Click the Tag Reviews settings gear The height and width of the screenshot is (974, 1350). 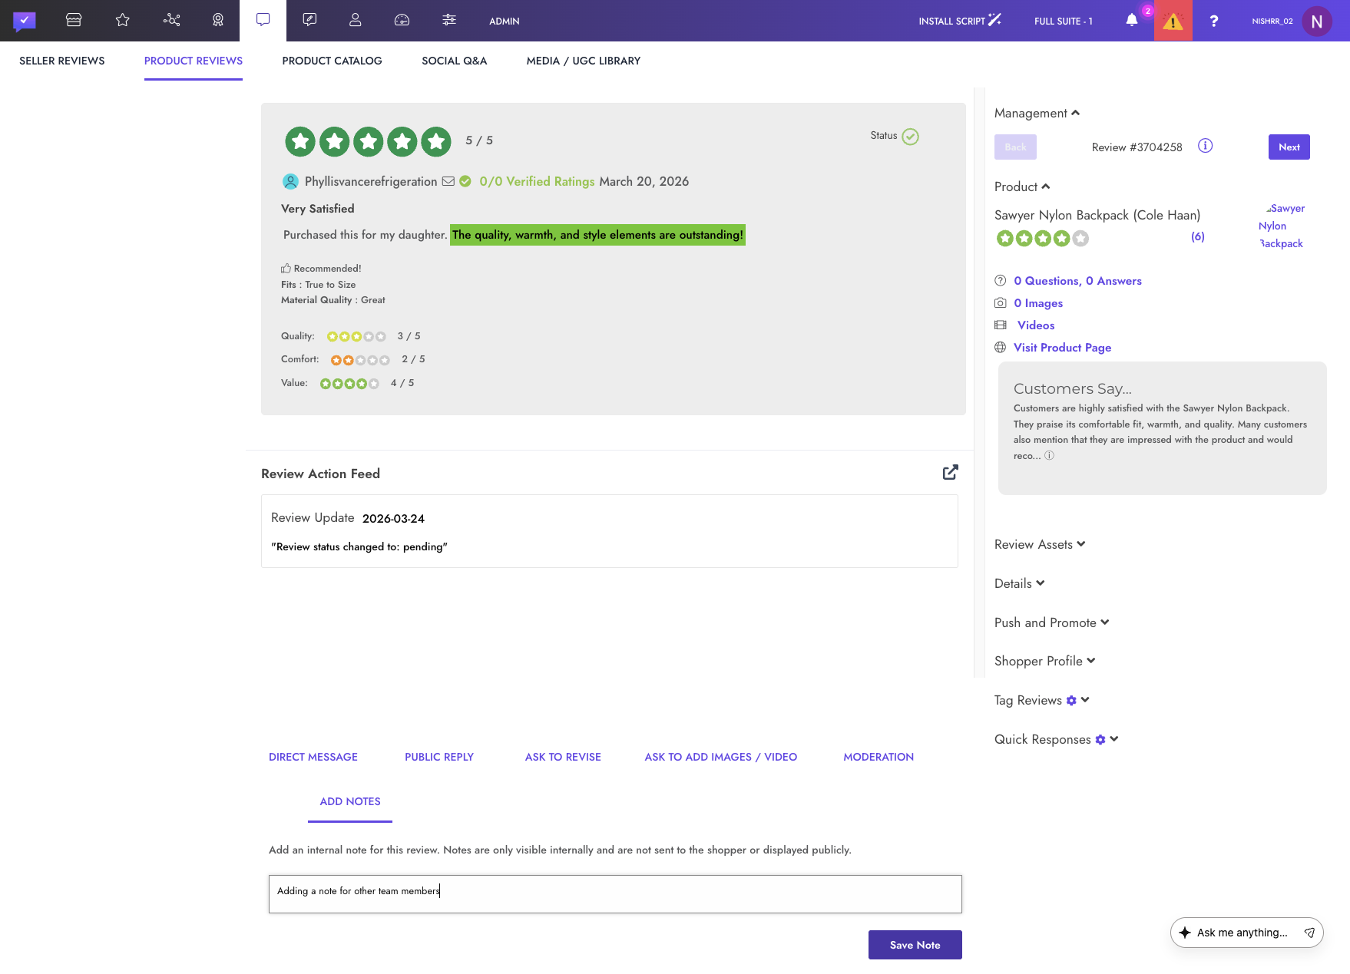(x=1071, y=700)
